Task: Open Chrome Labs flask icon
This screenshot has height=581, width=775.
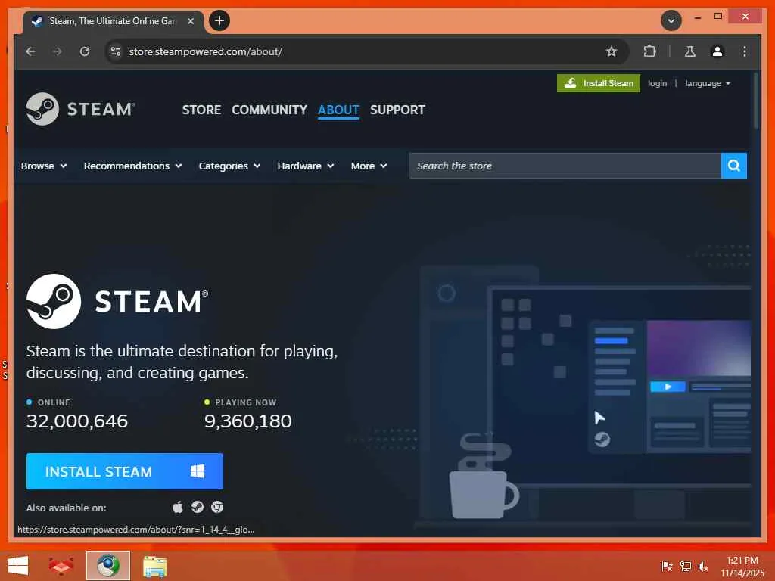Action: click(690, 51)
